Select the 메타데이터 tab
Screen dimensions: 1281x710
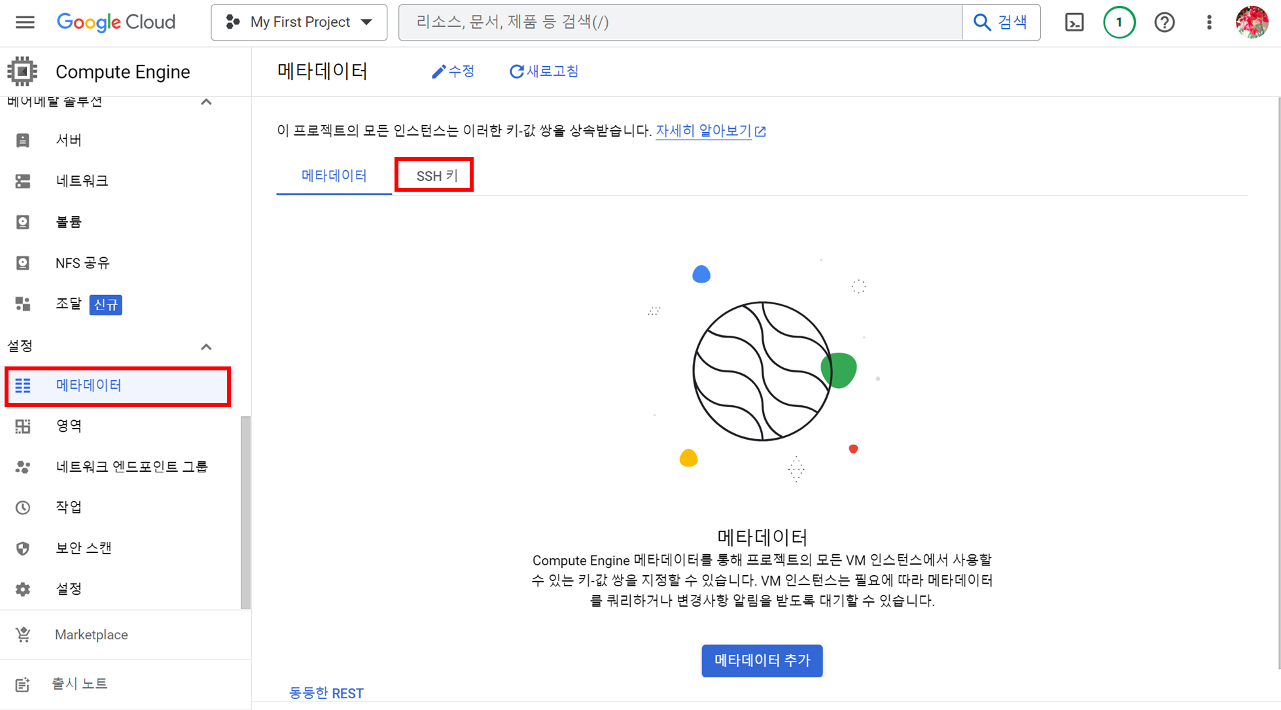click(x=334, y=175)
